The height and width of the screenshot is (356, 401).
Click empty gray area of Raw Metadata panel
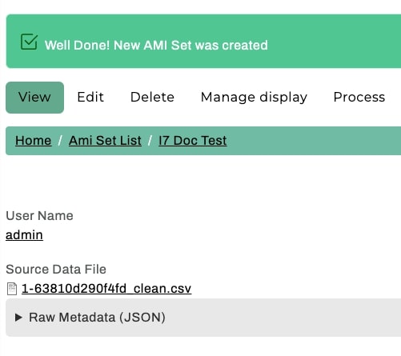[283, 318]
